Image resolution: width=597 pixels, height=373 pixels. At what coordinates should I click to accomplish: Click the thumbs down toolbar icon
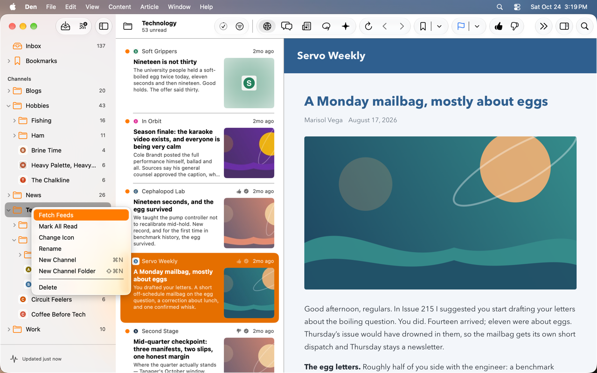pyautogui.click(x=515, y=27)
